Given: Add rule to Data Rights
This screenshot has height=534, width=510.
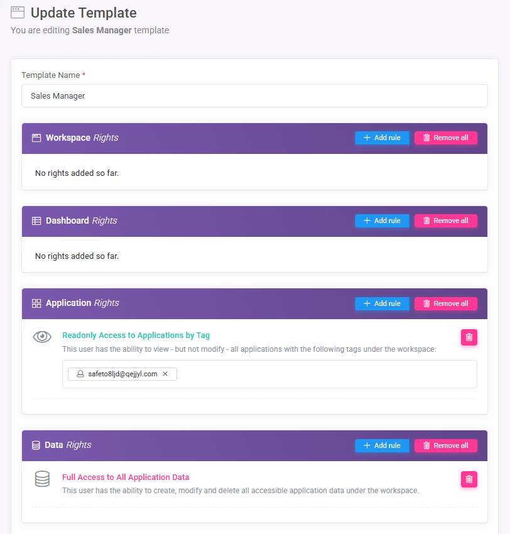Looking at the screenshot, I should pyautogui.click(x=382, y=445).
